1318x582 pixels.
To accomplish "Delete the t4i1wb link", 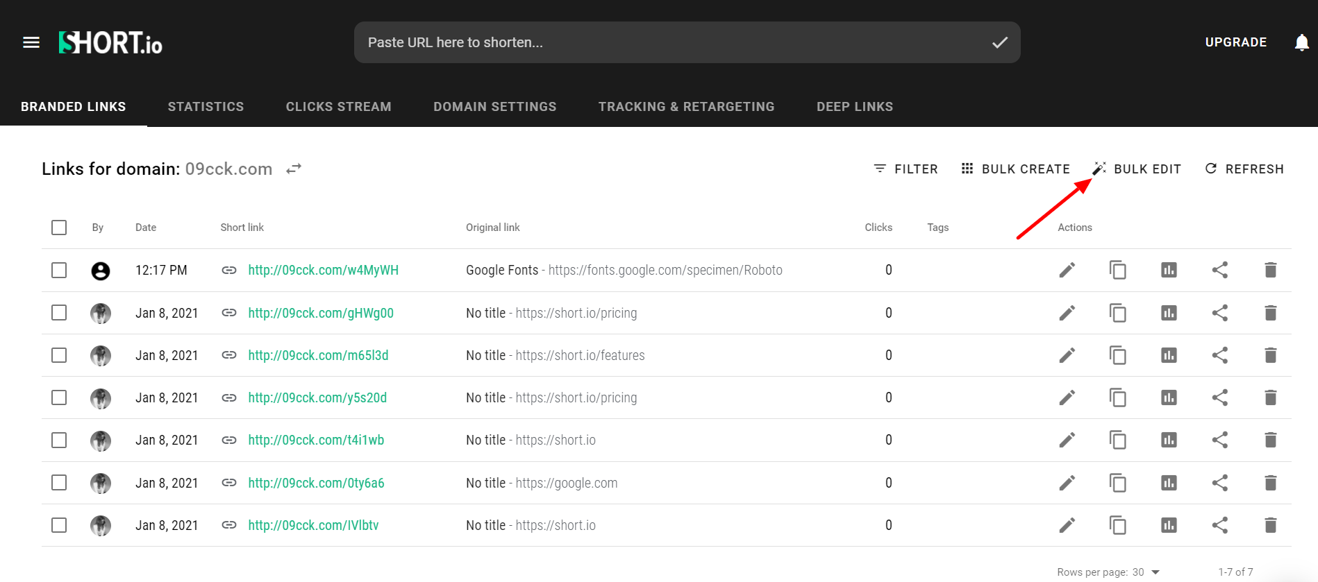I will pos(1271,440).
